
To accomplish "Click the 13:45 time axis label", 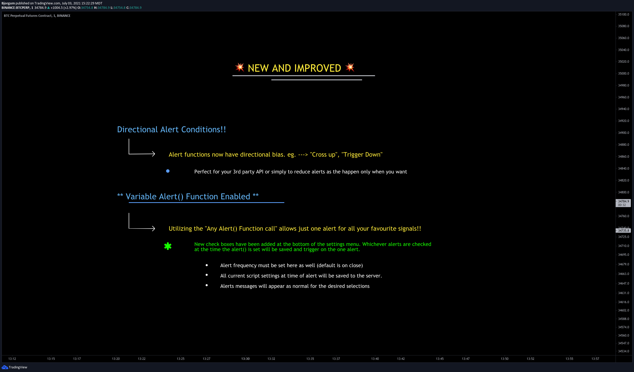I will [440, 359].
